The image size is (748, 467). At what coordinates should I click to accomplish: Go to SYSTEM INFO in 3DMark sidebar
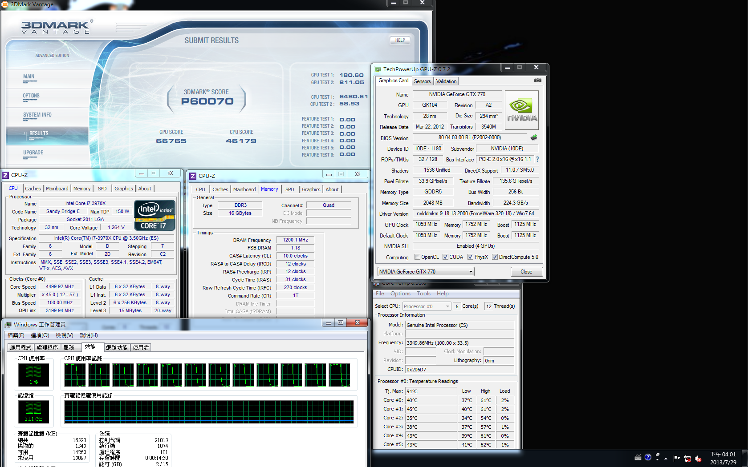37,116
